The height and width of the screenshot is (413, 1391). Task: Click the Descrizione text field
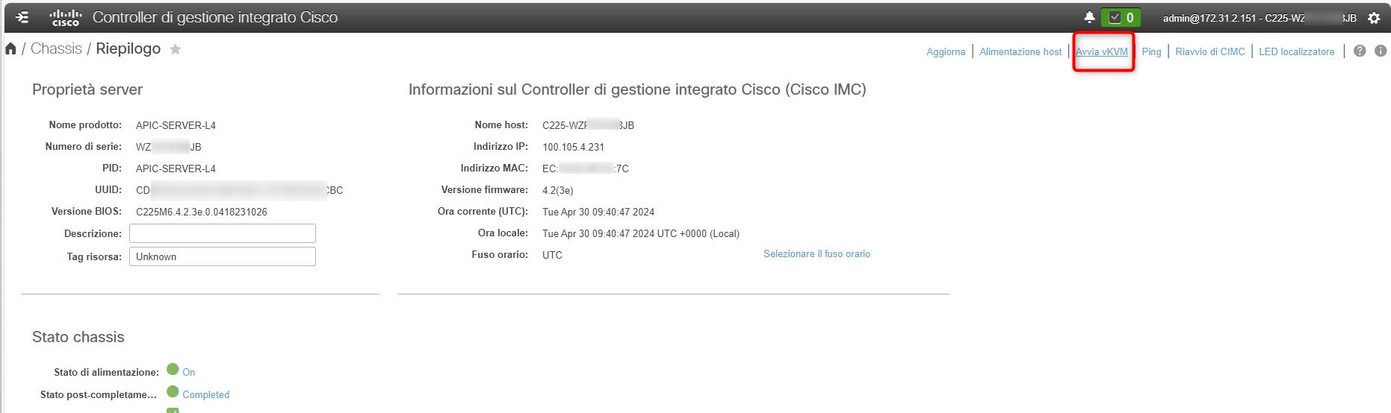pos(223,233)
